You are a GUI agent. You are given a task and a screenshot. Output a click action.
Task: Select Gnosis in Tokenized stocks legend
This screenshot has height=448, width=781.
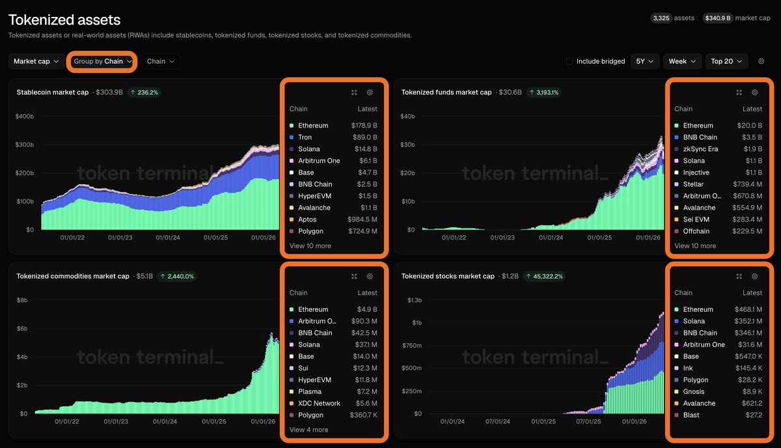click(x=718, y=391)
